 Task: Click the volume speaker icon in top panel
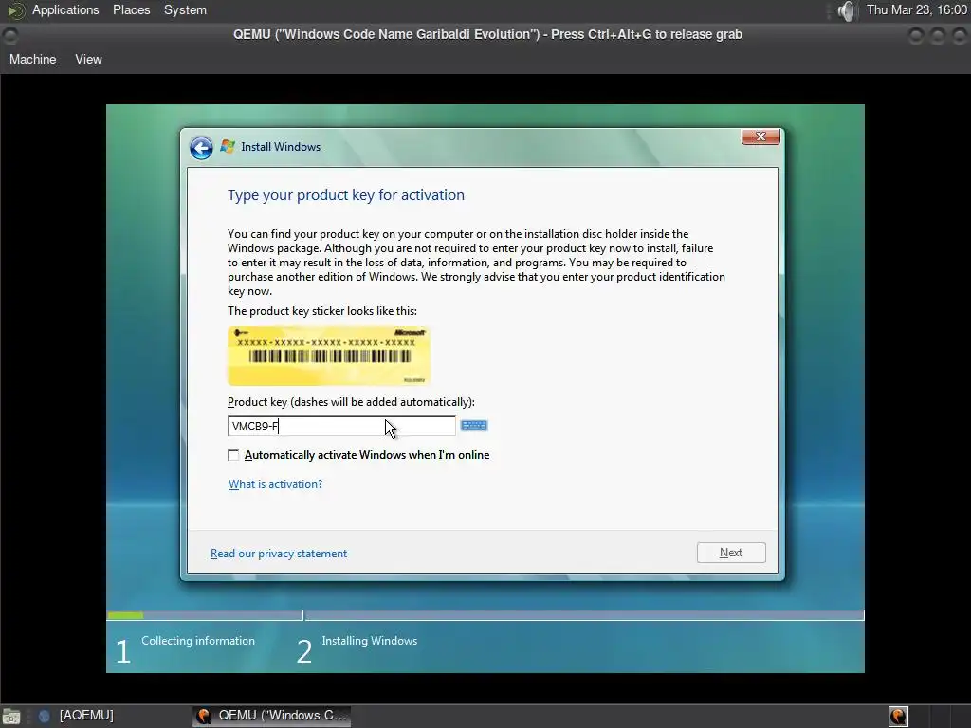845,10
